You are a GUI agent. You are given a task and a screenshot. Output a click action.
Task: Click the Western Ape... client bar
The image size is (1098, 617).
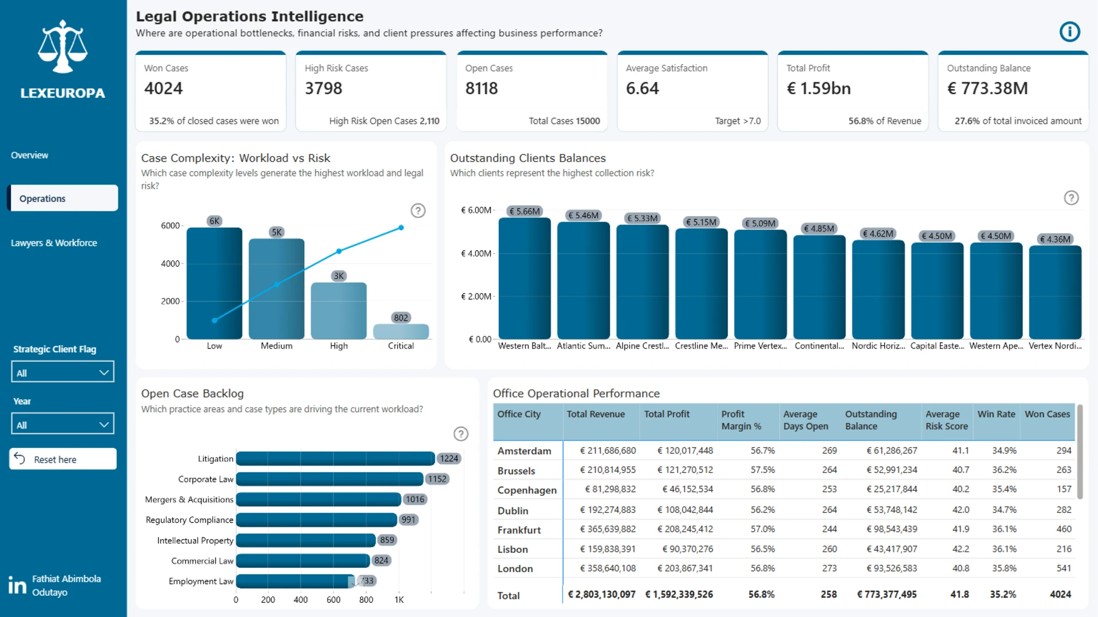[996, 291]
